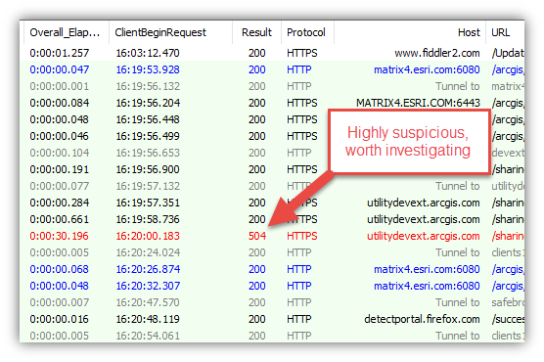The image size is (544, 362).
Task: Select request time 16:19:57.132
Action: (148, 186)
